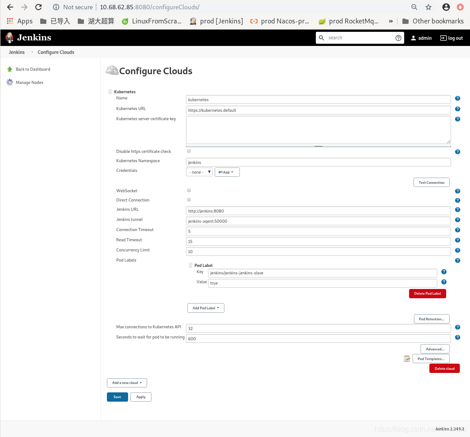Click the zoom magnifier icon in address bar

tap(414, 7)
